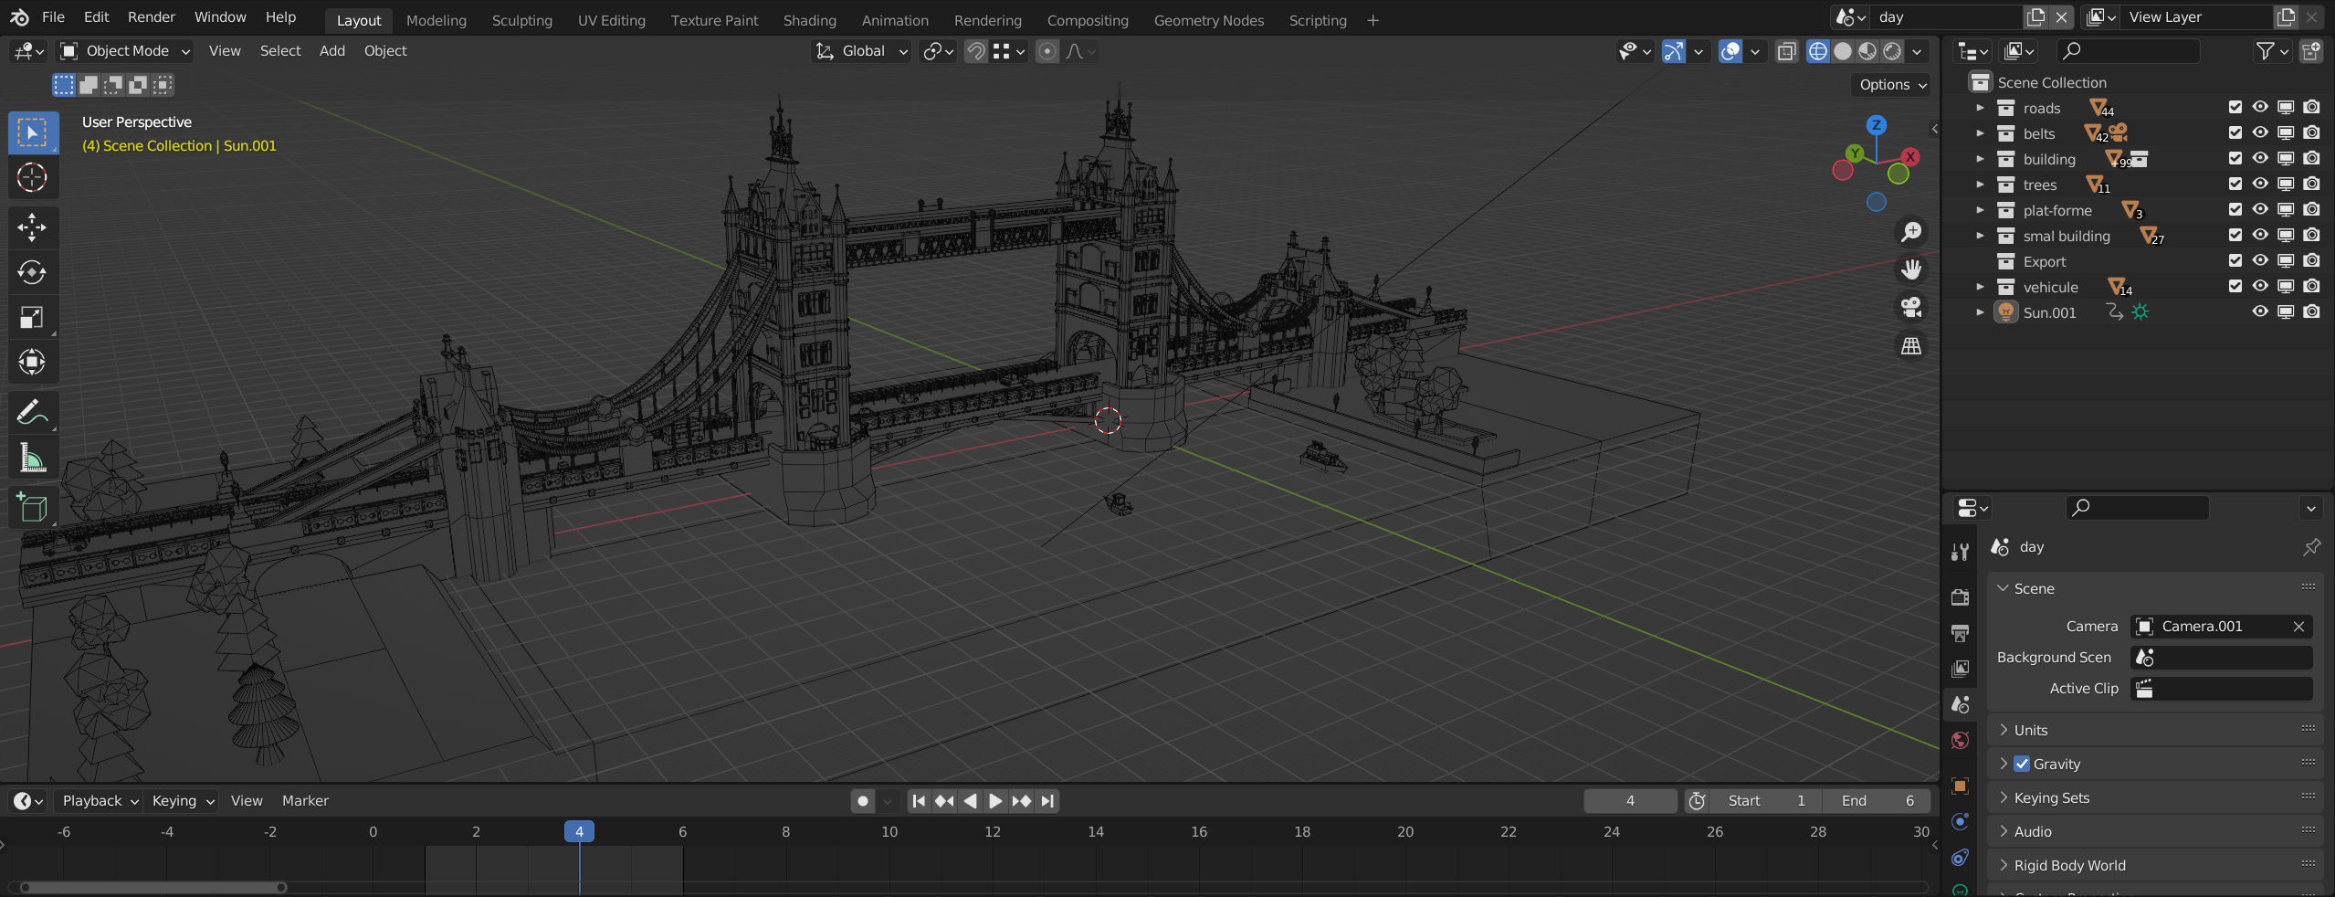
Task: Expand the Audio panel
Action: coord(2155,831)
